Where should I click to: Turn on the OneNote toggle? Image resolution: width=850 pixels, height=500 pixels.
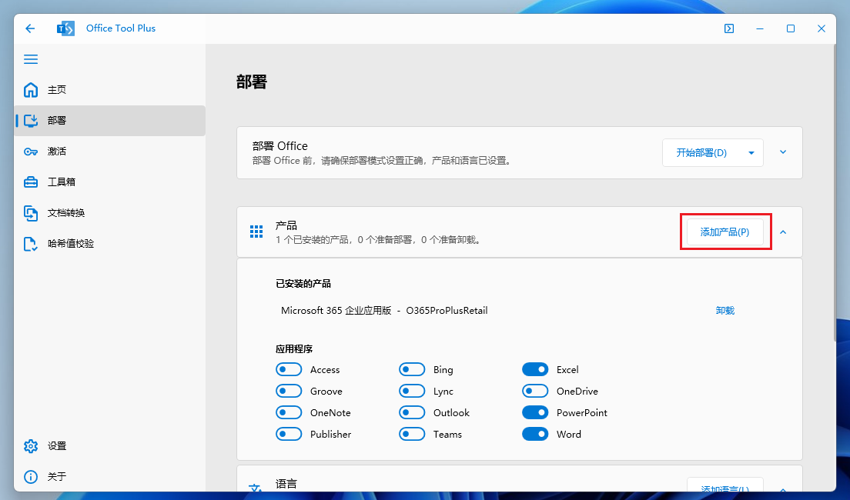(x=289, y=413)
